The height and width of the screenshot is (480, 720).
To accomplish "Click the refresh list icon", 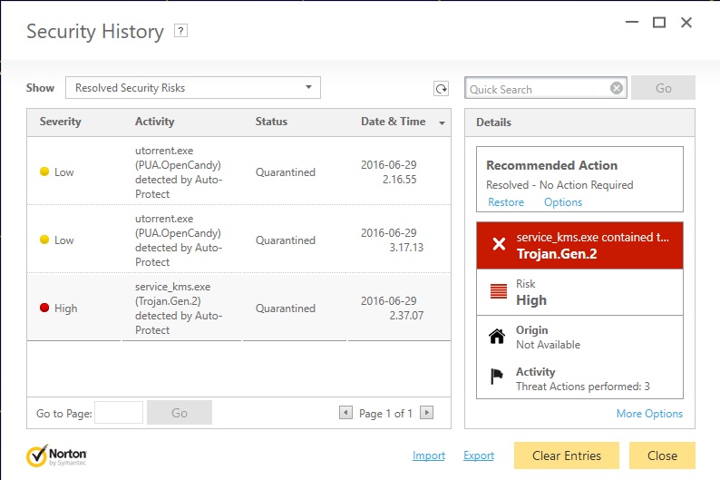I will pyautogui.click(x=442, y=88).
